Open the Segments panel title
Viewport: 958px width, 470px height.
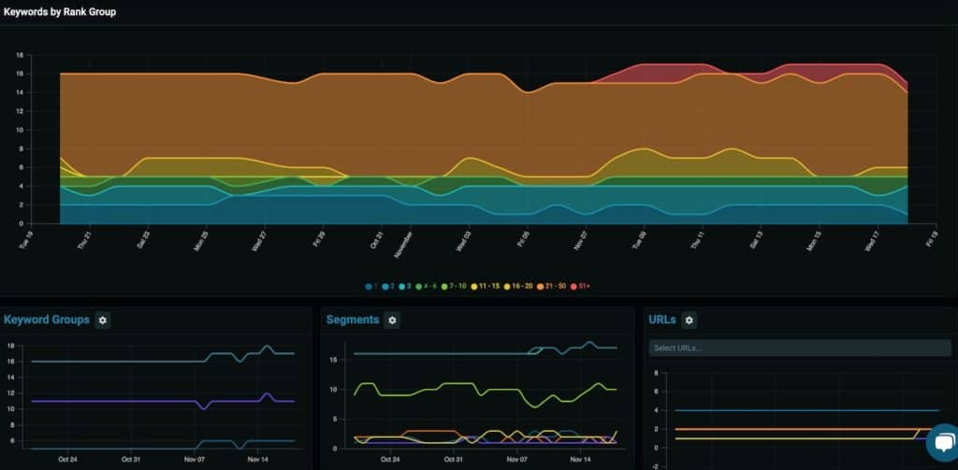pyautogui.click(x=353, y=320)
